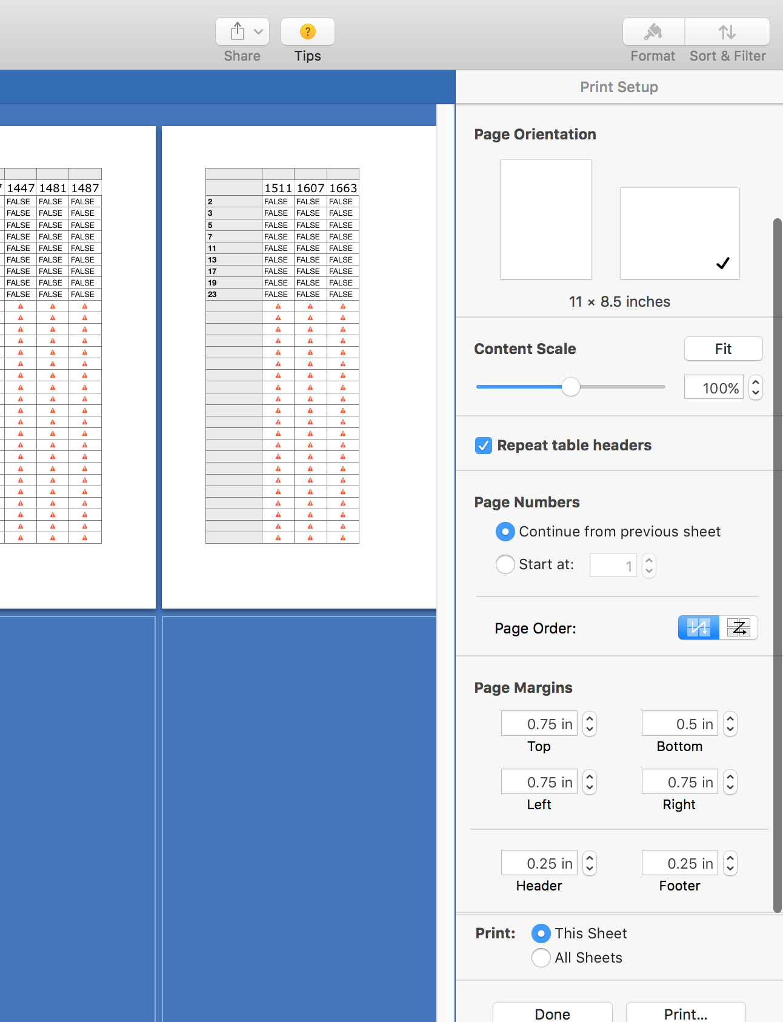Click the Footer margin field
Image resolution: width=783 pixels, height=1022 pixels.
(680, 863)
